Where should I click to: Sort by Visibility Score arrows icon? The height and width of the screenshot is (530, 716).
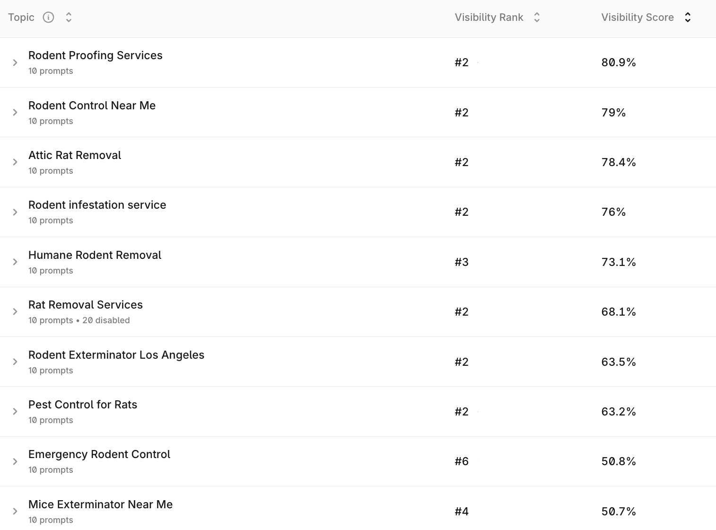688,18
